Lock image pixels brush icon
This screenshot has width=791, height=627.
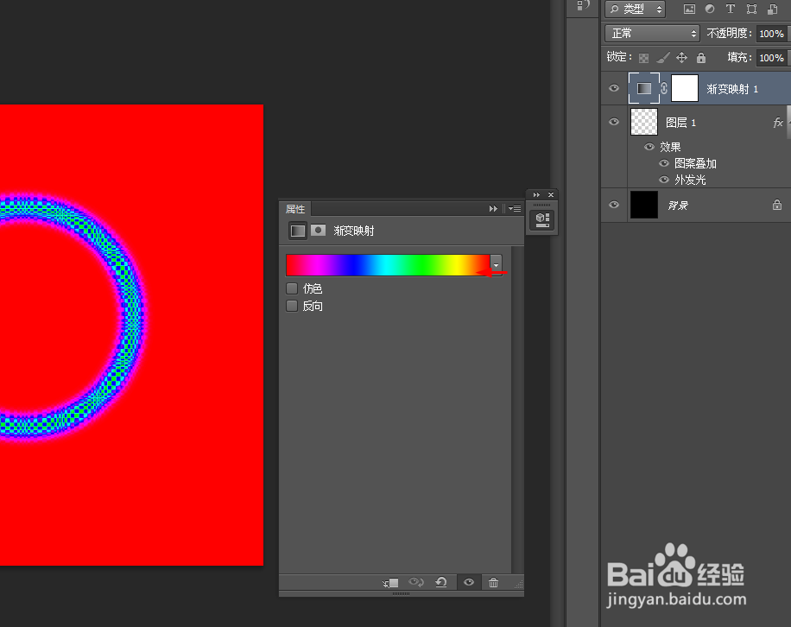(663, 58)
